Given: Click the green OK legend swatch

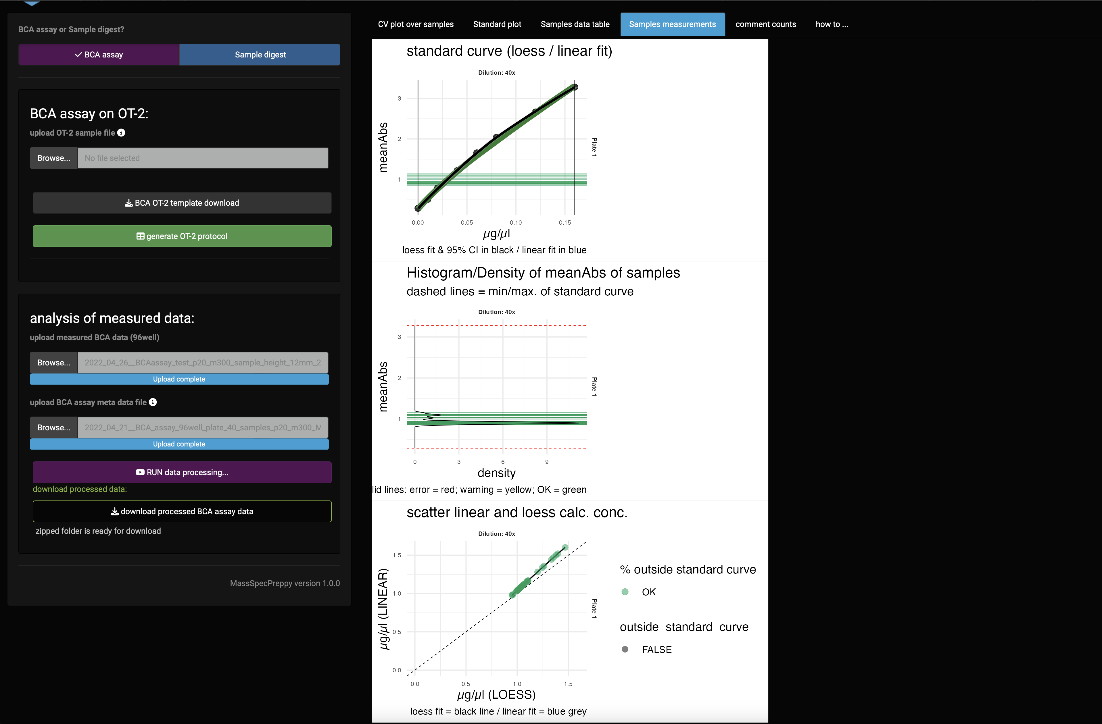Looking at the screenshot, I should (x=625, y=592).
